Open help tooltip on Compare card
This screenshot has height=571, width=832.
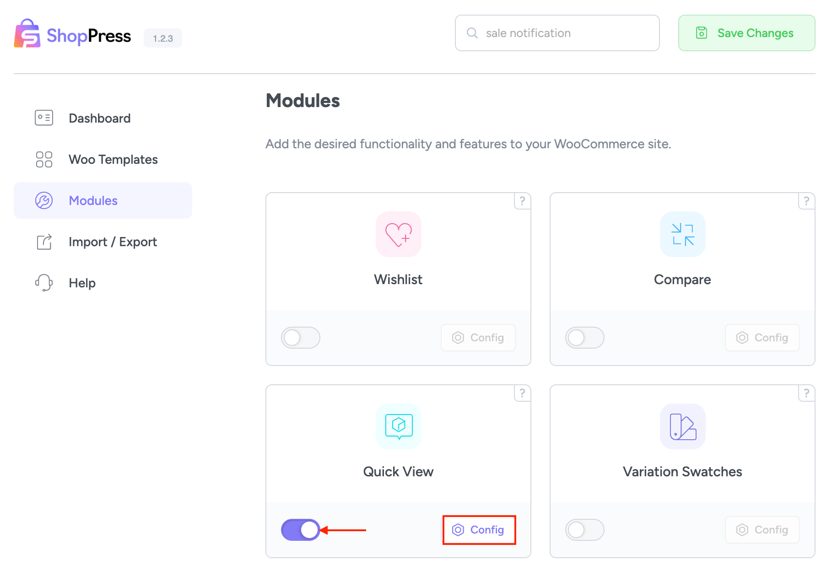tap(806, 201)
